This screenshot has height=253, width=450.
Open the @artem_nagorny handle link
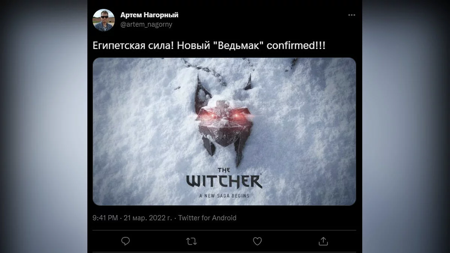pyautogui.click(x=146, y=24)
